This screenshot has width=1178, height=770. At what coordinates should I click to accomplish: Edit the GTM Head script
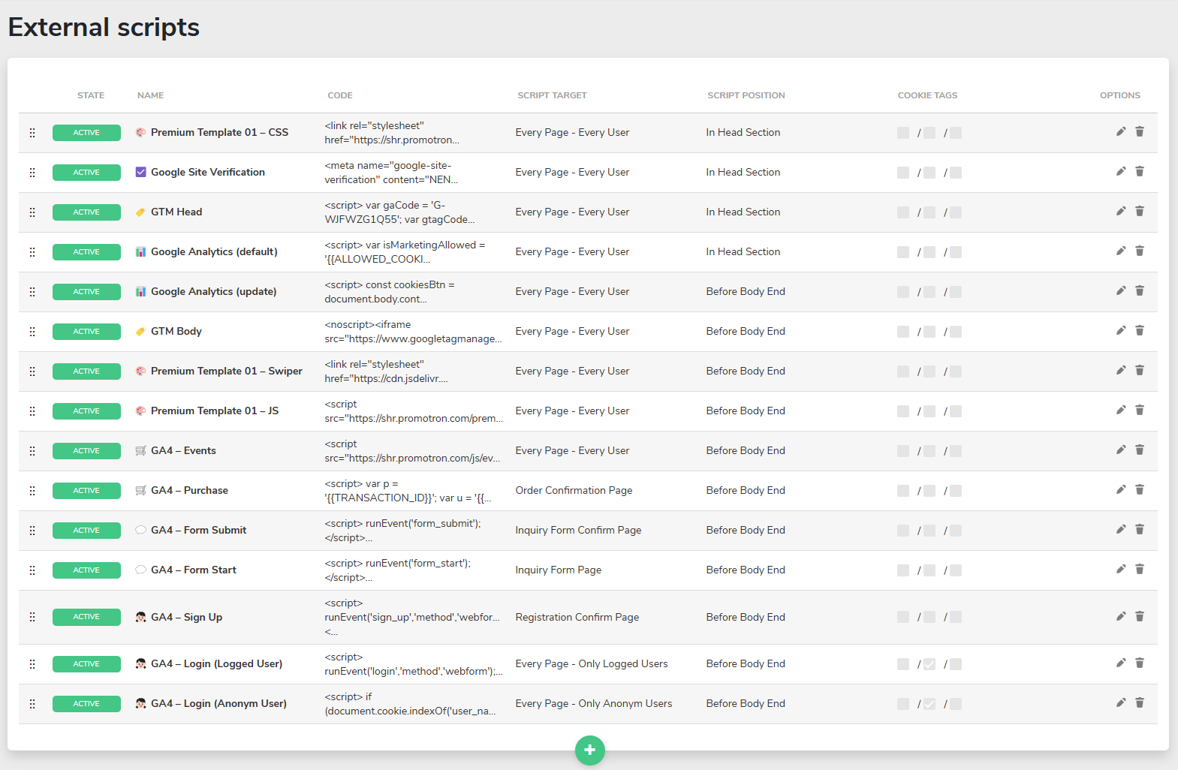tap(1121, 211)
